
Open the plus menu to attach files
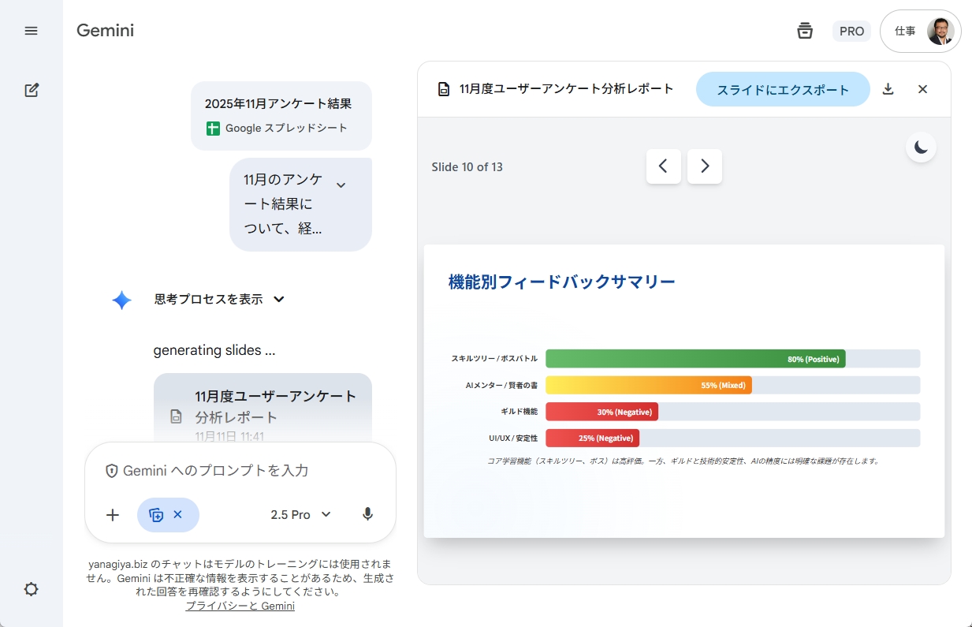(112, 515)
